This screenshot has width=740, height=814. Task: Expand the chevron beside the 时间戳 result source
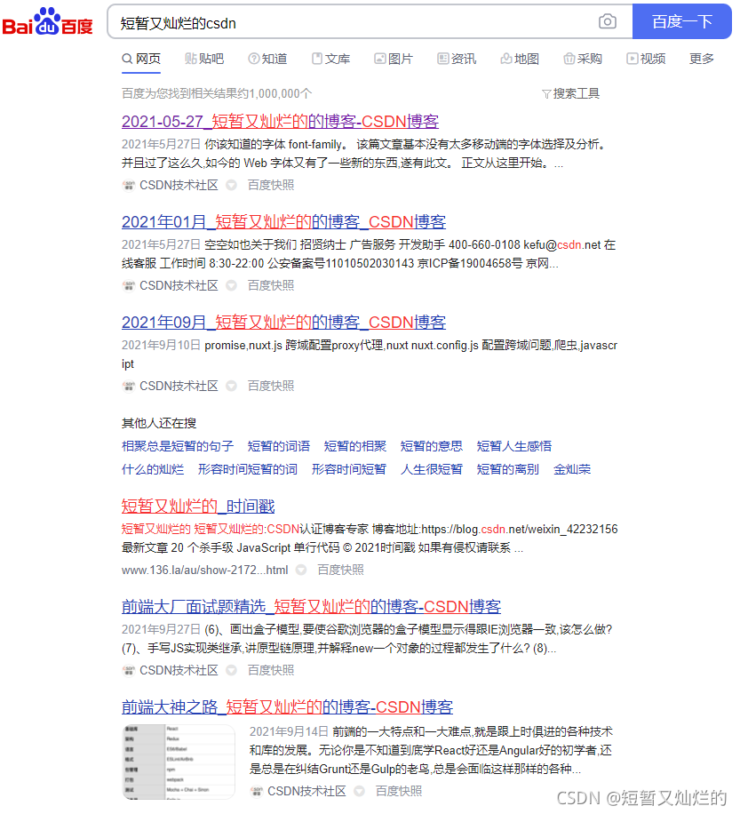[x=299, y=570]
